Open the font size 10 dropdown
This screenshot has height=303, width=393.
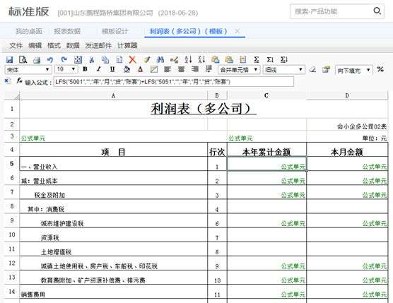point(66,69)
